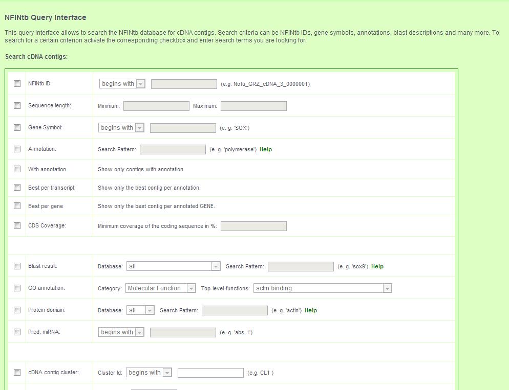Open the Protein domain Database dropdown
The height and width of the screenshot is (390, 509).
click(x=140, y=310)
